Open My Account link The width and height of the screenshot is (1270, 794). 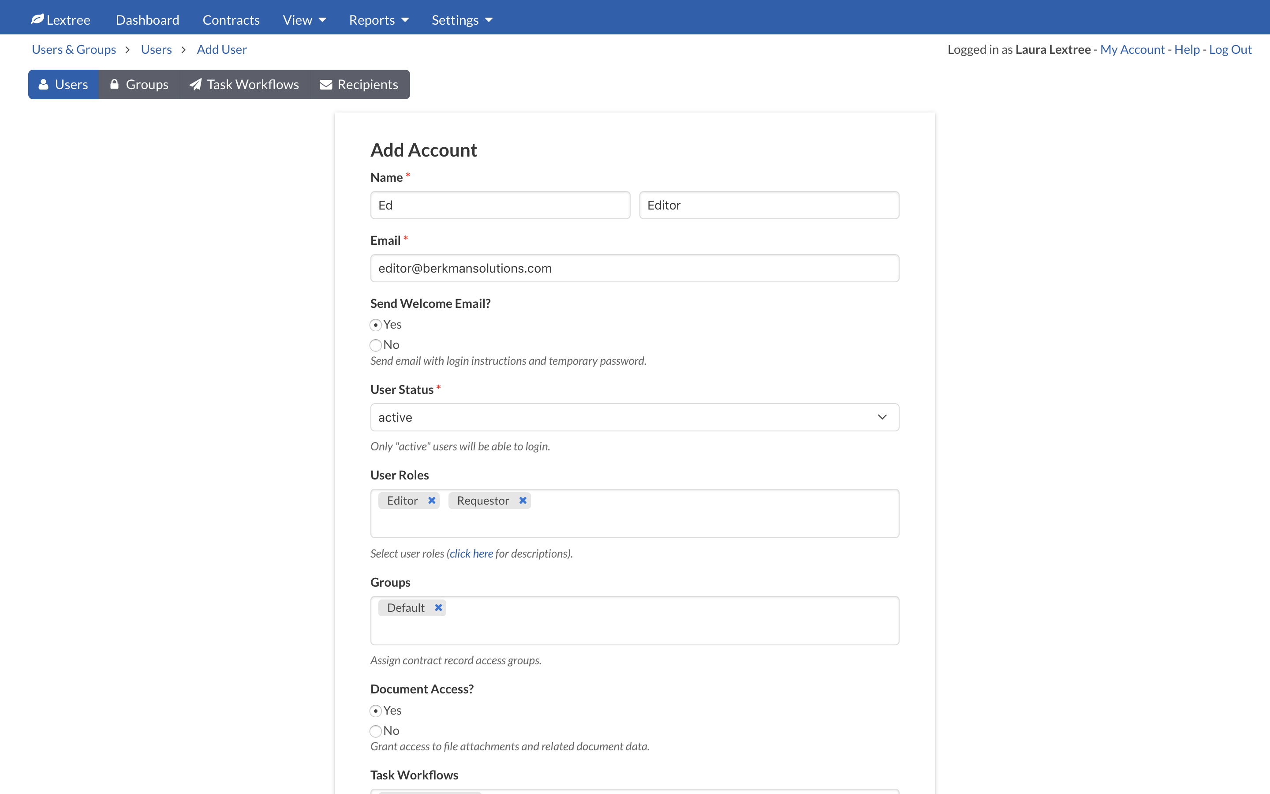click(1132, 49)
